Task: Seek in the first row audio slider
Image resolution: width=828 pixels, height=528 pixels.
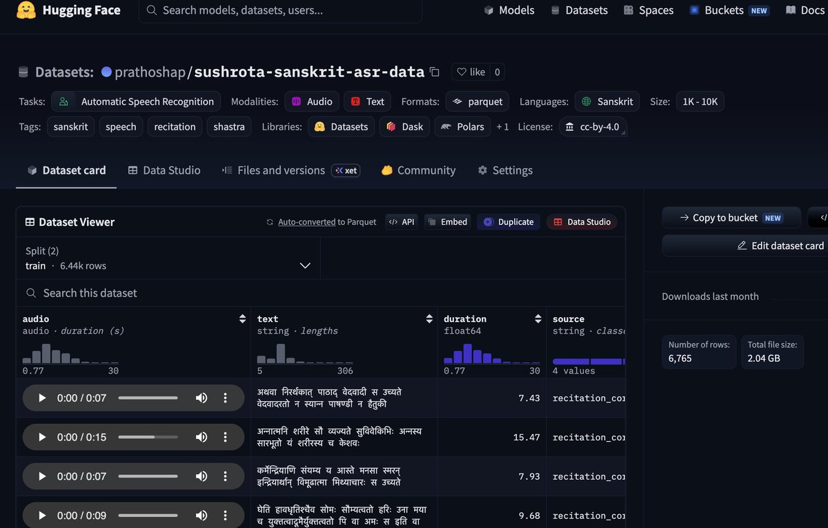Action: point(148,398)
